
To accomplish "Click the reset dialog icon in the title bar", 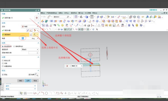I will click(x=36, y=10).
